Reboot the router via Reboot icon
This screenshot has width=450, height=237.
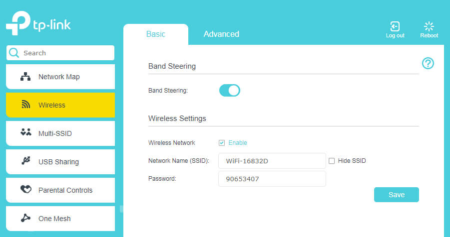pyautogui.click(x=429, y=26)
